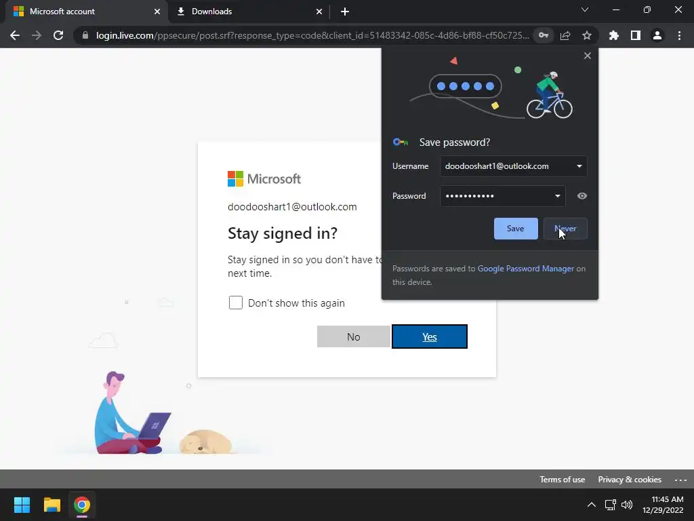
Task: Open the tab search chevron
Action: (x=585, y=9)
